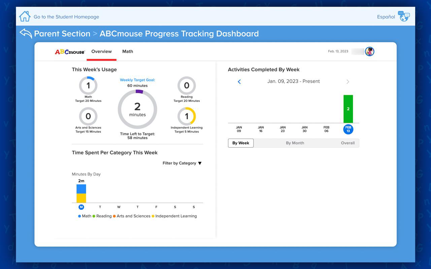The image size is (431, 269).
Task: Click the Independent Learning legend yellow dot
Action: tap(153, 216)
